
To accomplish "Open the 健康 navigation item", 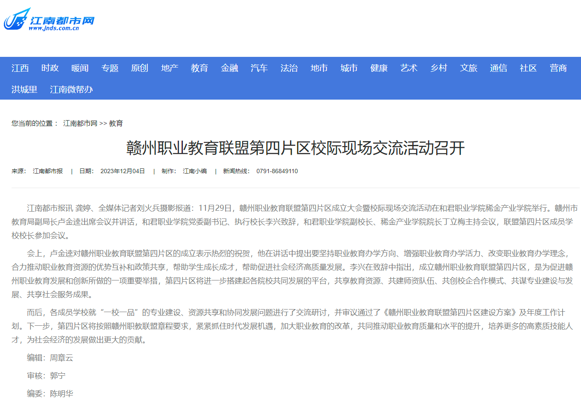I will [379, 68].
